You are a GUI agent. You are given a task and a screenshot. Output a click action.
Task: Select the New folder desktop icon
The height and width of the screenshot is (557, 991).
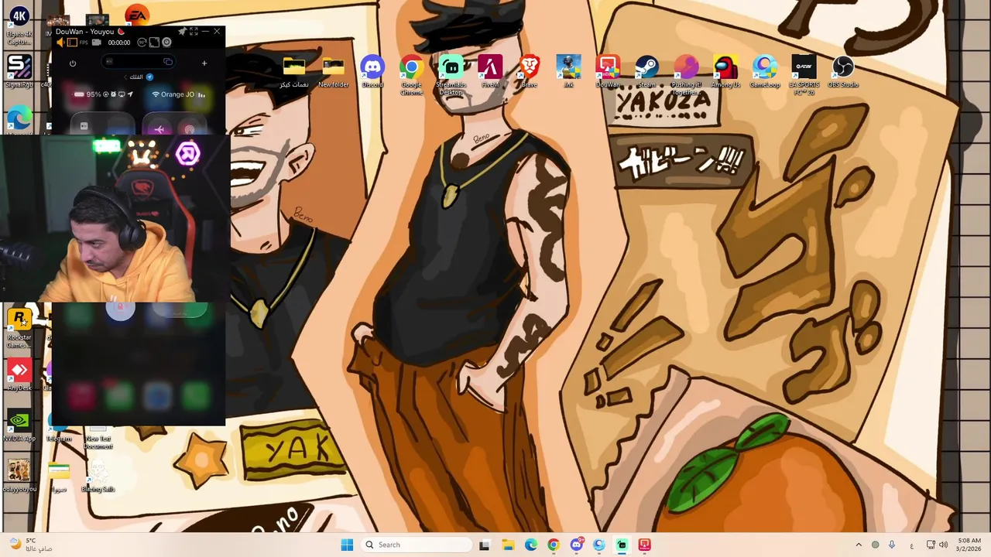(333, 72)
